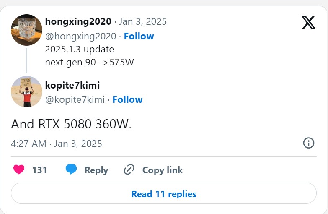
Task: Open the 4:27 AM timestamp link
Action: 56,144
